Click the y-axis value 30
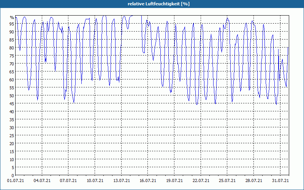Screen dimensions: 304x190 click(12, 128)
